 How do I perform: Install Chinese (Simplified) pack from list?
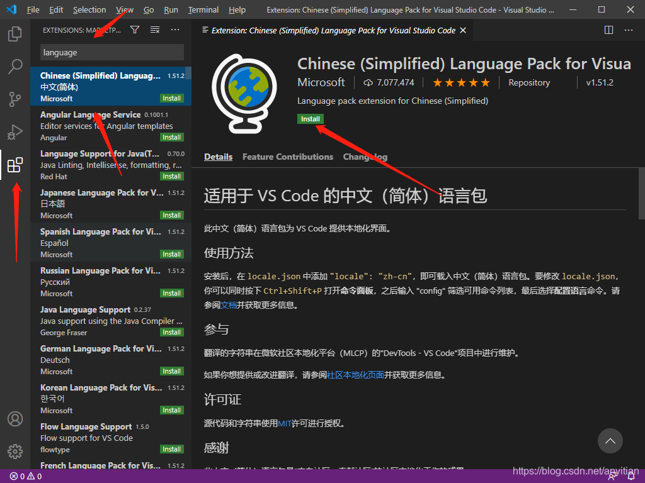(171, 98)
